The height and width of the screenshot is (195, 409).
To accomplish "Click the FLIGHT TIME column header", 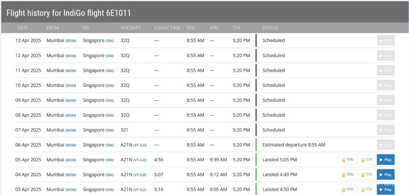I will [167, 28].
